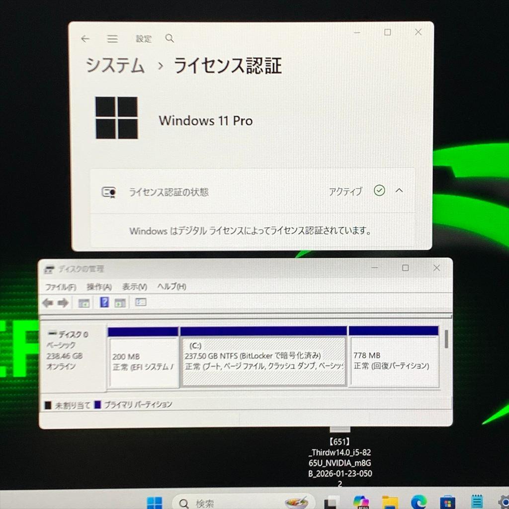Viewport: 509px width, 509px height.
Task: Click the show/hide console tree toolbar icon
Action: point(84,302)
